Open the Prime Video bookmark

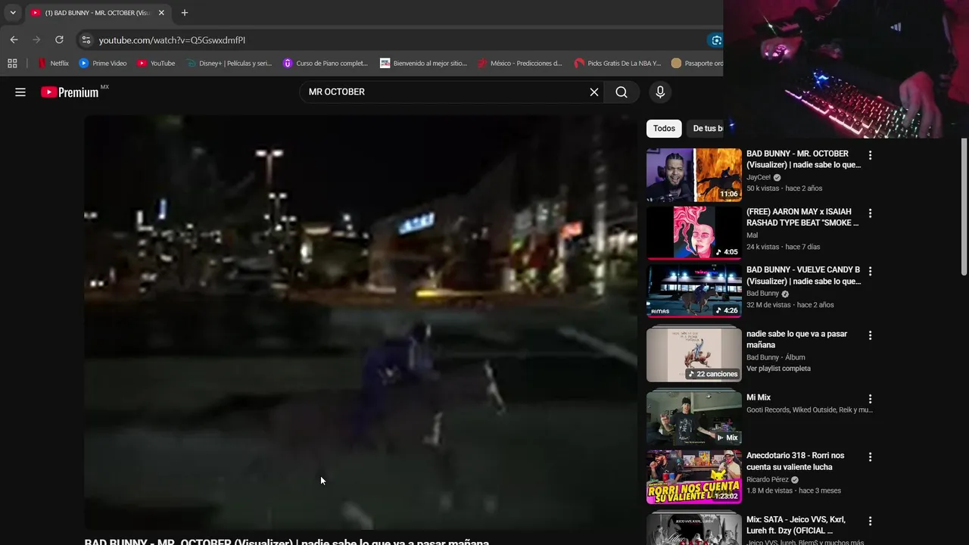[103, 64]
